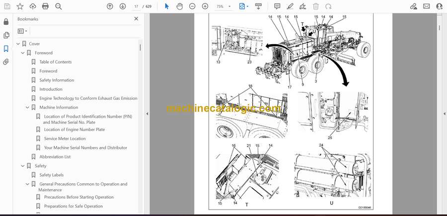Click the document vertical scrollbar

click(439, 28)
